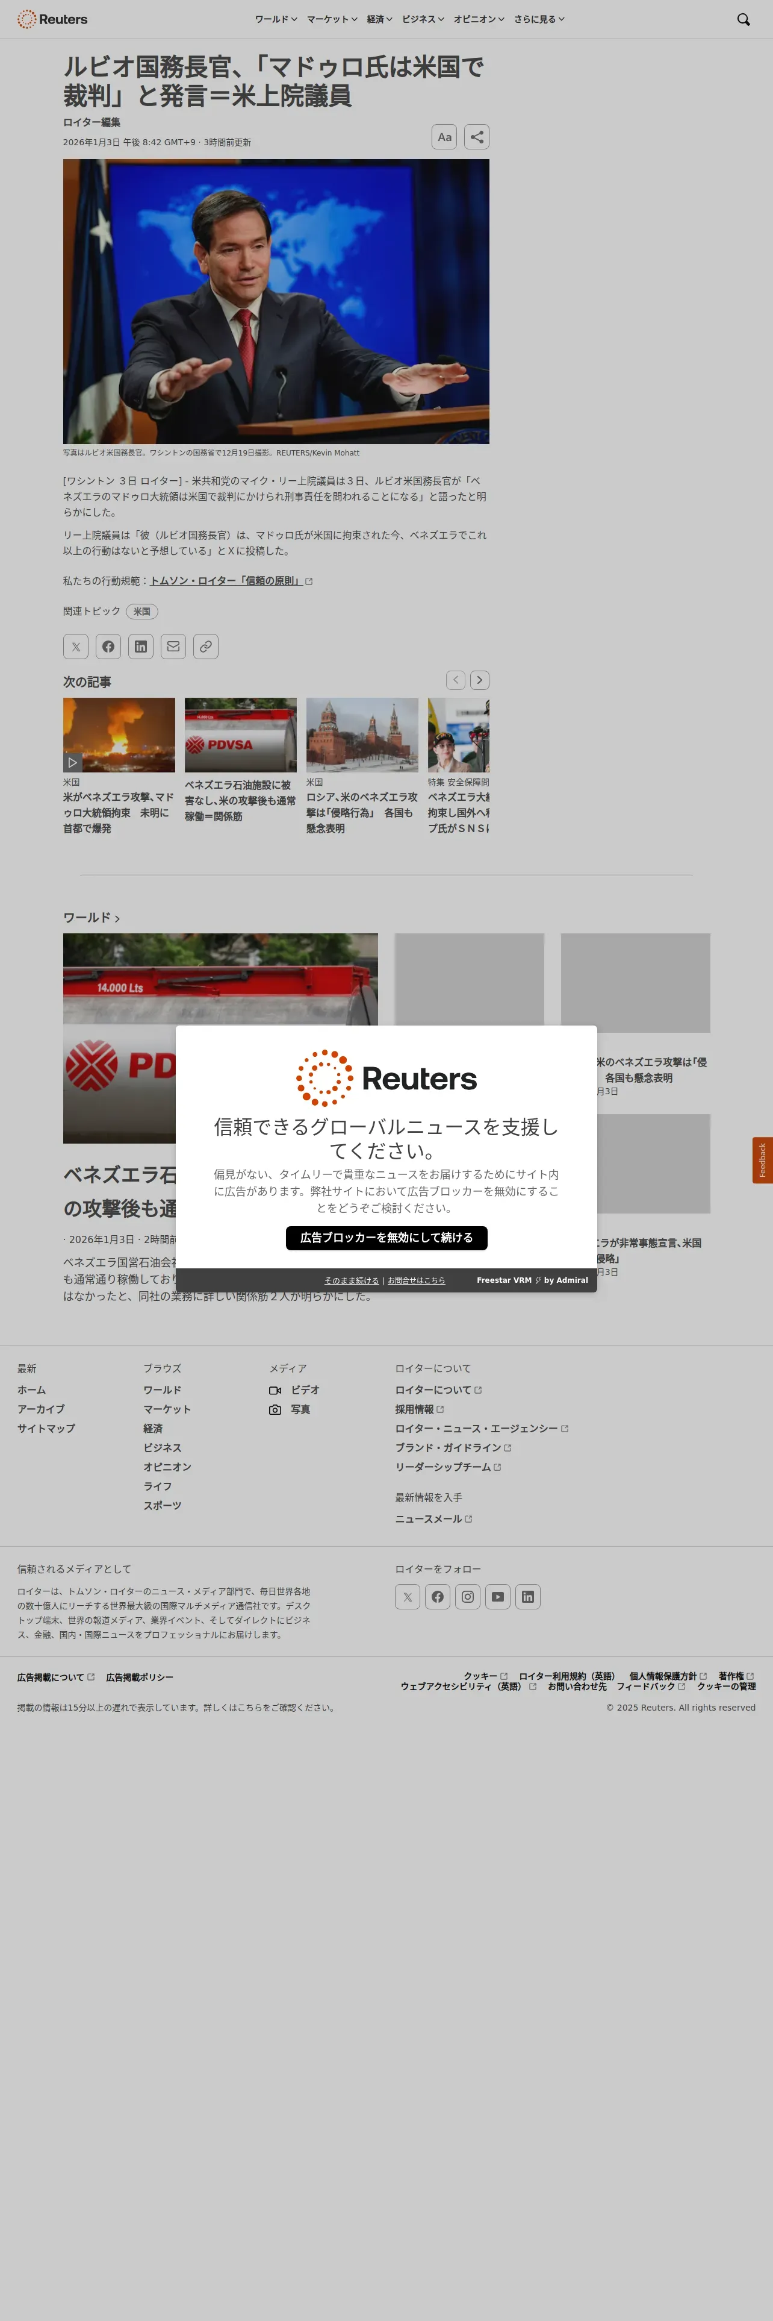Open the Aa text size button

pos(444,137)
